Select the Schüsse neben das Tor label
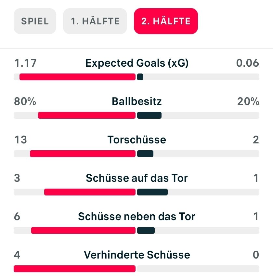The height and width of the screenshot is (280, 273). pyautogui.click(x=137, y=216)
